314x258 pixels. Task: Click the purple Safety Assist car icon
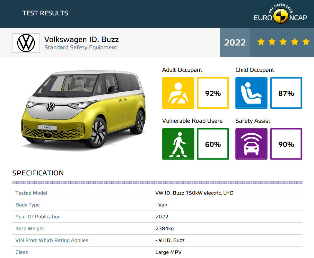tap(251, 144)
